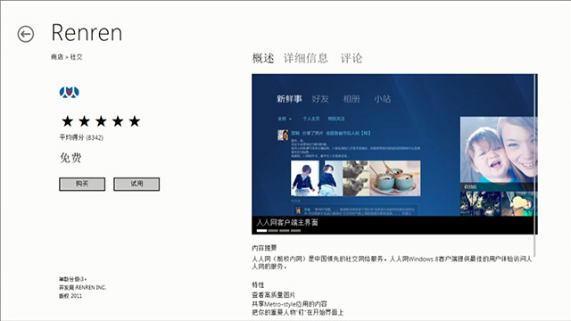Switch to the 评论 tab
This screenshot has width=571, height=321.
pyautogui.click(x=352, y=58)
